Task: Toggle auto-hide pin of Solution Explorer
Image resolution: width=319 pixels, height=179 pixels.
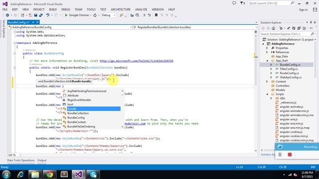Action: point(311,22)
